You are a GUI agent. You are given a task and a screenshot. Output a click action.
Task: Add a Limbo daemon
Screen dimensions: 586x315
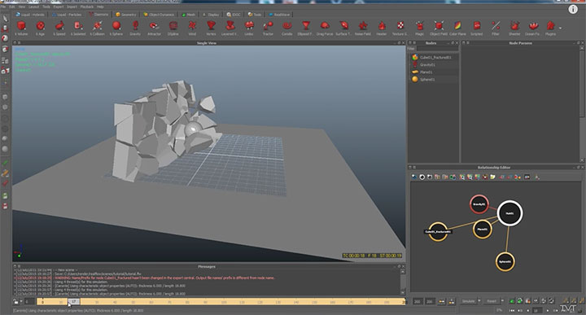tap(249, 28)
